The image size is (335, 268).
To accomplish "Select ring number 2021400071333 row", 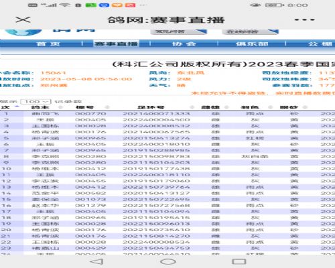I will [x=167, y=114].
